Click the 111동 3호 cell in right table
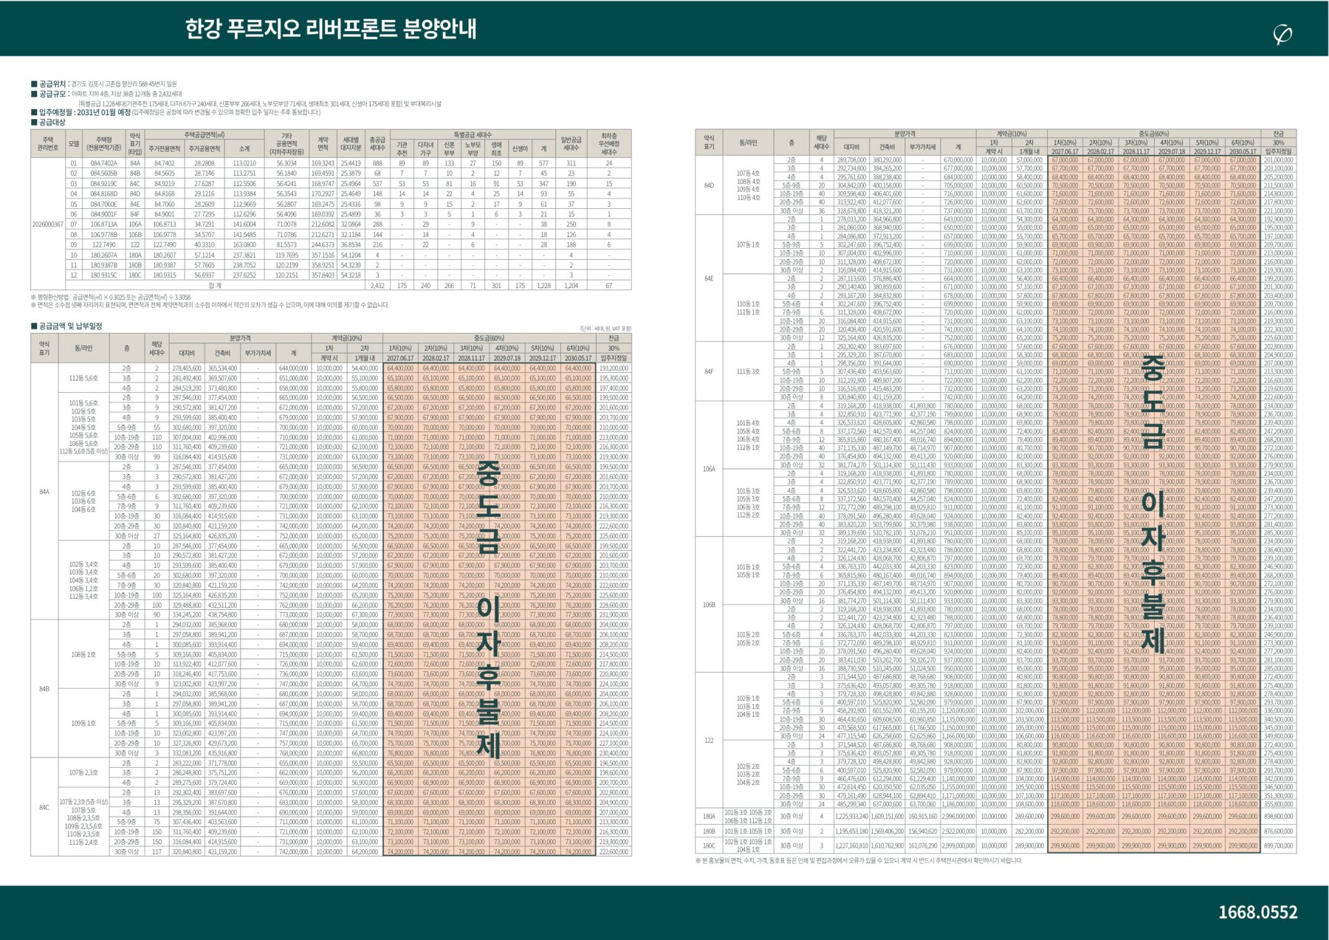 pos(748,371)
